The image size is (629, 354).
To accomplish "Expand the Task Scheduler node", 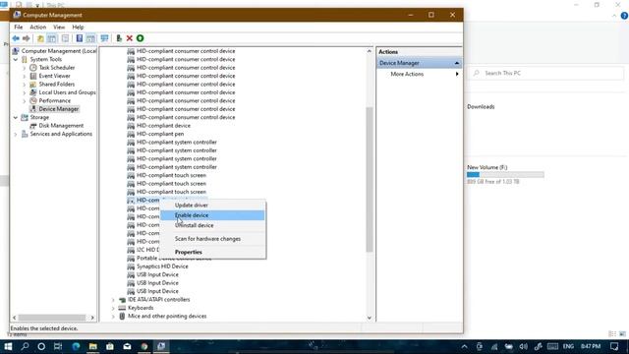I will tap(24, 68).
